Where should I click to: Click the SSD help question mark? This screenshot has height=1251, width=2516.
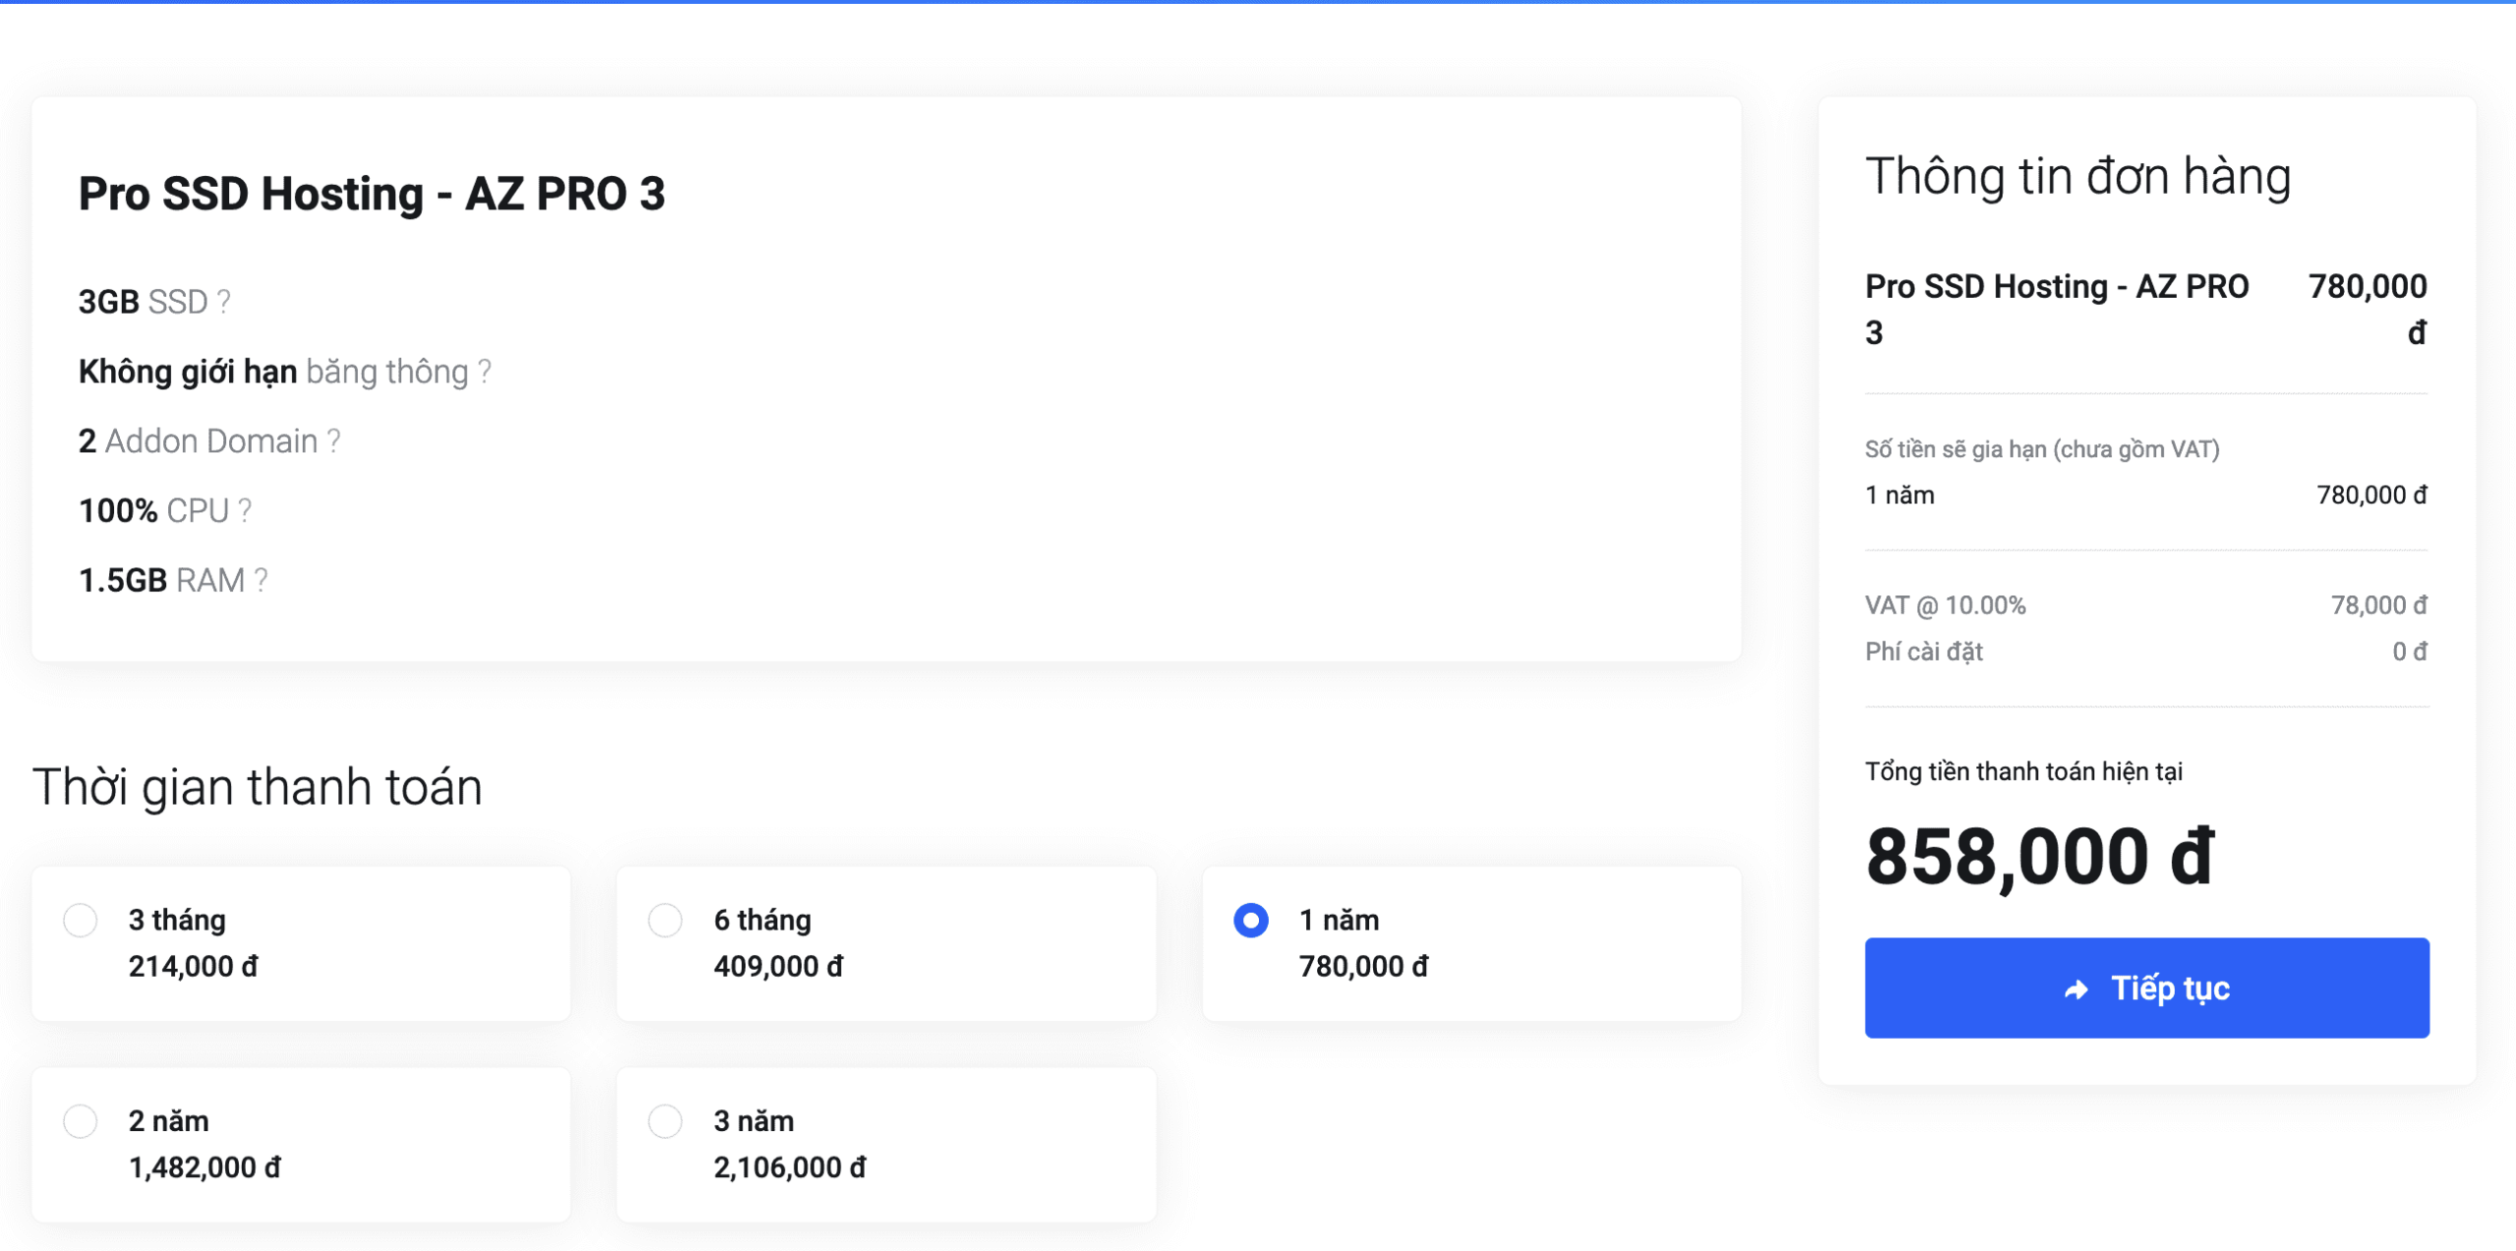[x=224, y=302]
